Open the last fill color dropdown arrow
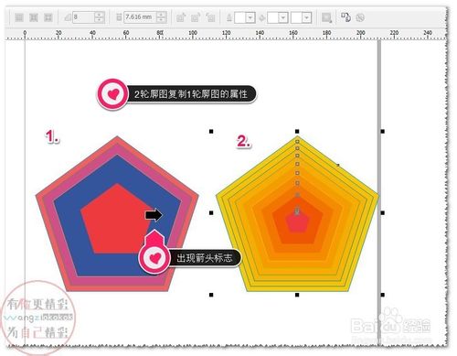The width and height of the screenshot is (457, 356). 307,17
